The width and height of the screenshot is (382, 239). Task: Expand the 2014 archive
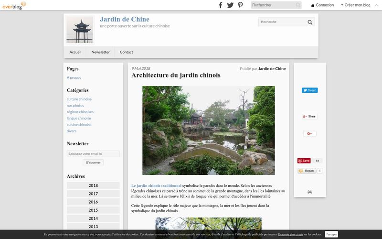click(x=93, y=218)
